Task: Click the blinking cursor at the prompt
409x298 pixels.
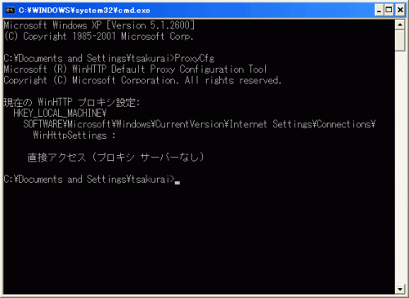Action: 178,183
